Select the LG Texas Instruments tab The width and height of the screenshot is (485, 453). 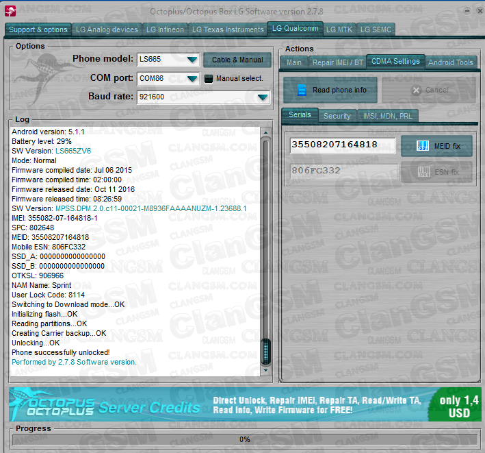pos(228,29)
